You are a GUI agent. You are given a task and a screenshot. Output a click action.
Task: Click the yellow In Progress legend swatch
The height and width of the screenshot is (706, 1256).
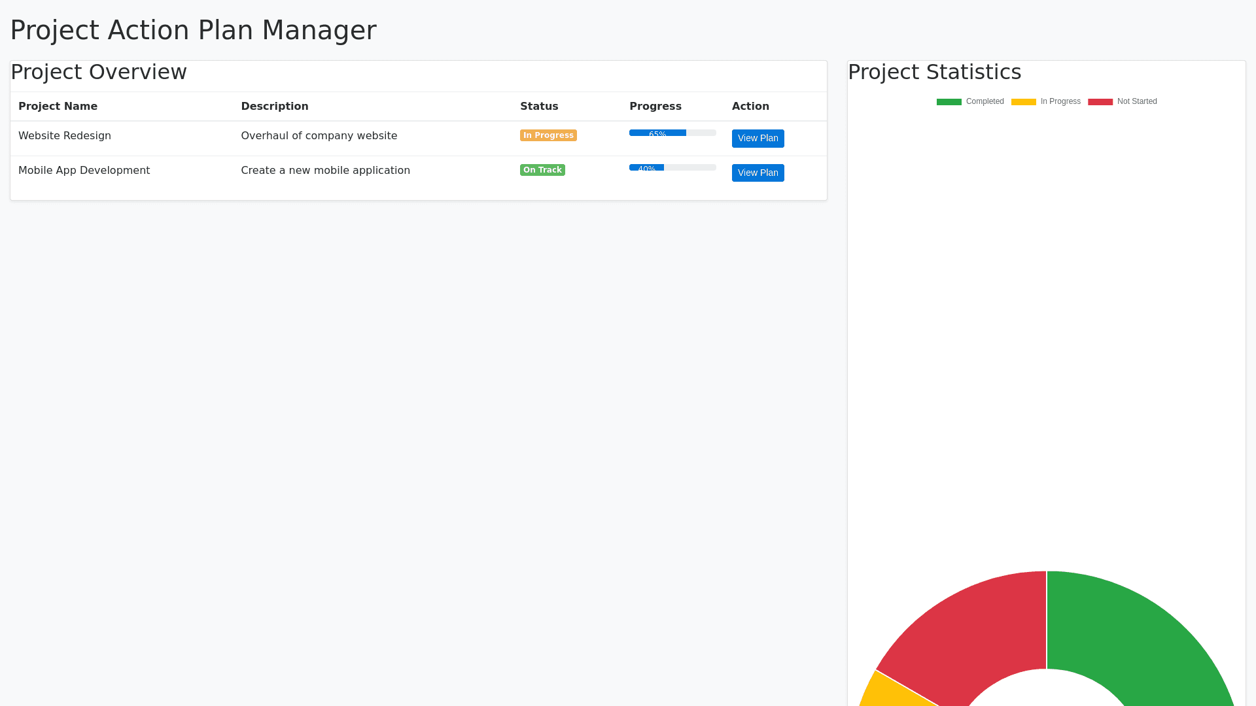[1023, 102]
